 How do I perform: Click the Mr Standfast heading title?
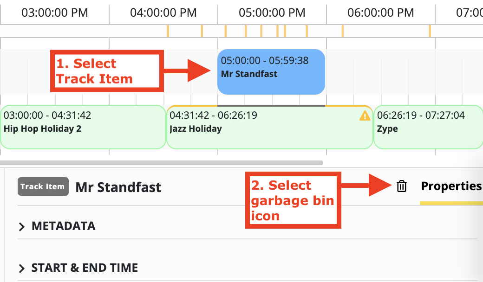(118, 187)
